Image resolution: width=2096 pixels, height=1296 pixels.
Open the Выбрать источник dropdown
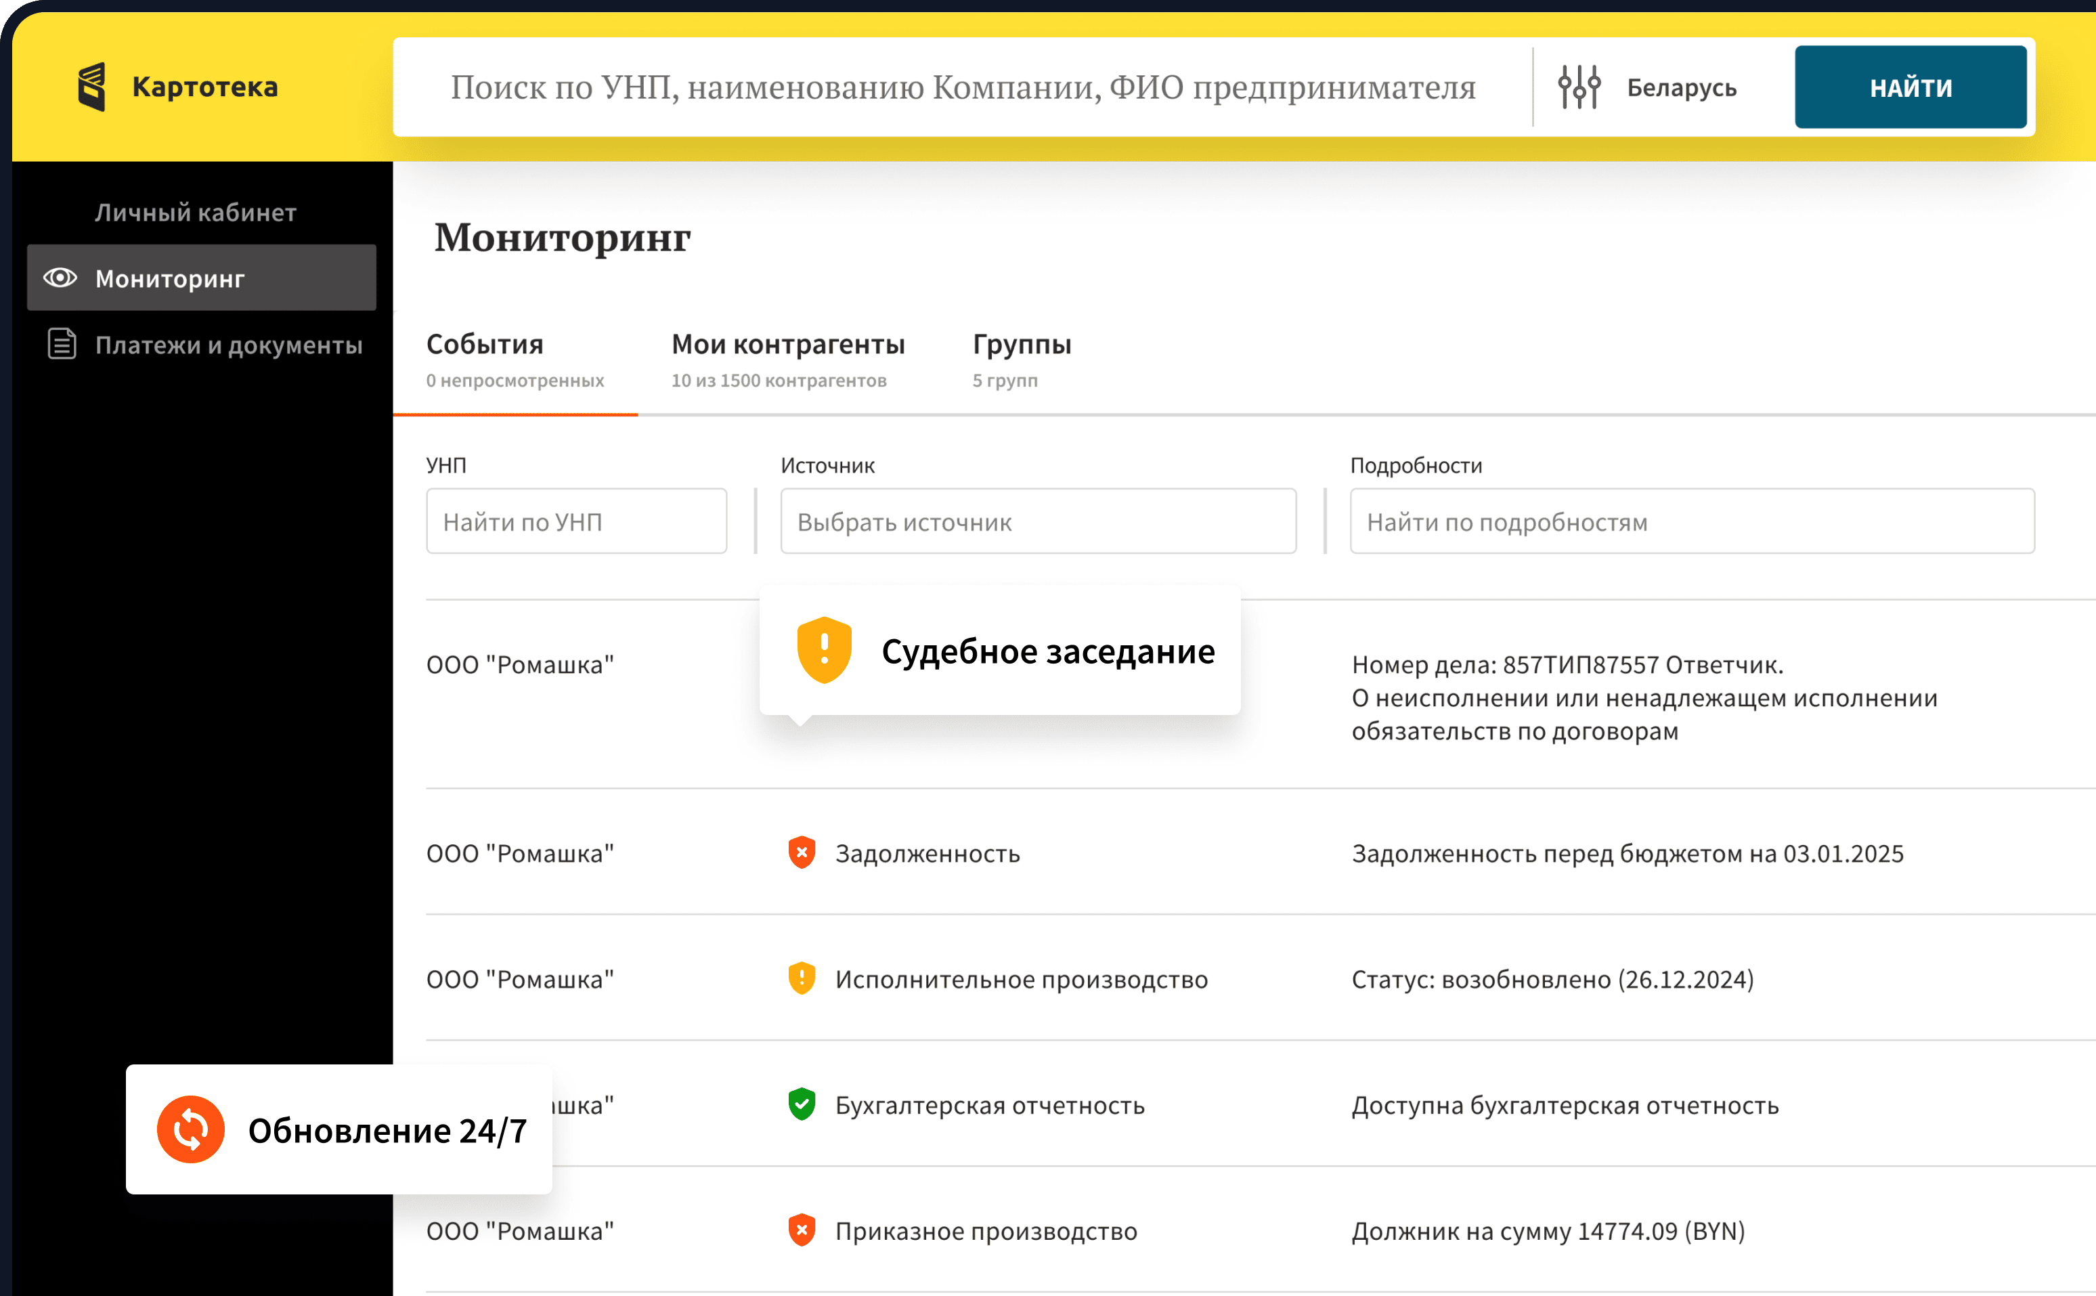1038,521
